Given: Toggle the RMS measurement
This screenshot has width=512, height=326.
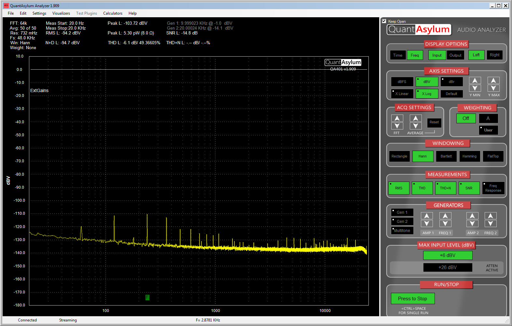Looking at the screenshot, I should click(x=399, y=188).
